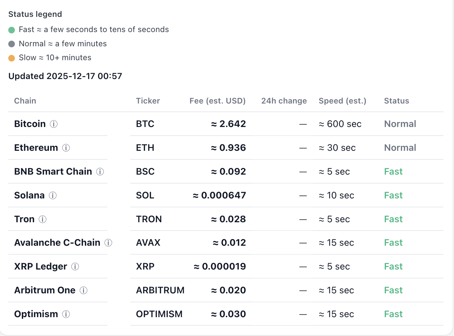Open the Tron info icon
Image resolution: width=454 pixels, height=336 pixels.
click(x=42, y=219)
